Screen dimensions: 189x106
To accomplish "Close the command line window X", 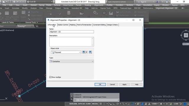I will pos(71,96).
